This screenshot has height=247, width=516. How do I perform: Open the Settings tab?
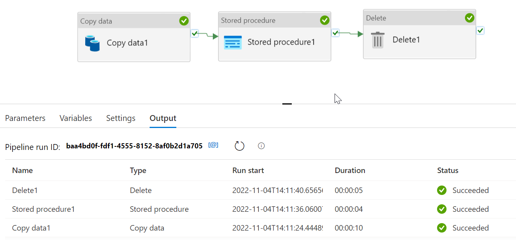tap(121, 118)
